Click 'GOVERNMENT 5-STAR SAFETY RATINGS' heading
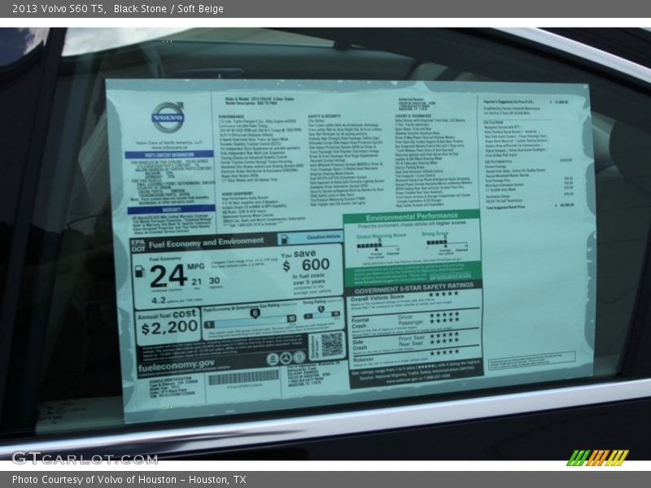Screen dimensions: 651x488 point(414,288)
